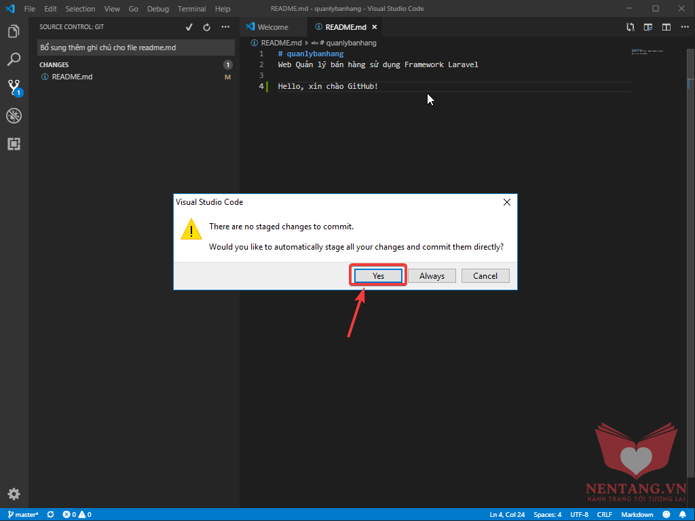Refresh the source control panel
This screenshot has width=695, height=521.
coord(207,27)
